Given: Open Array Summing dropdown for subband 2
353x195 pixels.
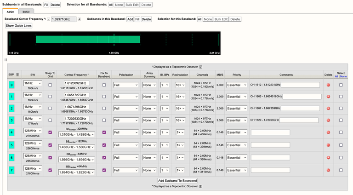Looking at the screenshot, I should (149, 109).
